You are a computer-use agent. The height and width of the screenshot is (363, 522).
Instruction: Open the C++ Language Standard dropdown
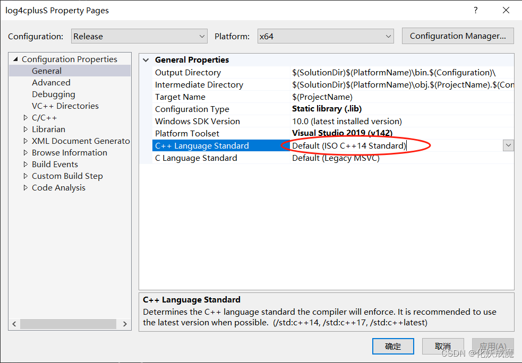pyautogui.click(x=508, y=145)
